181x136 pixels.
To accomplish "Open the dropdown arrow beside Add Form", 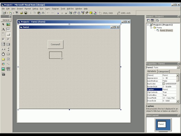I will point(13,13).
